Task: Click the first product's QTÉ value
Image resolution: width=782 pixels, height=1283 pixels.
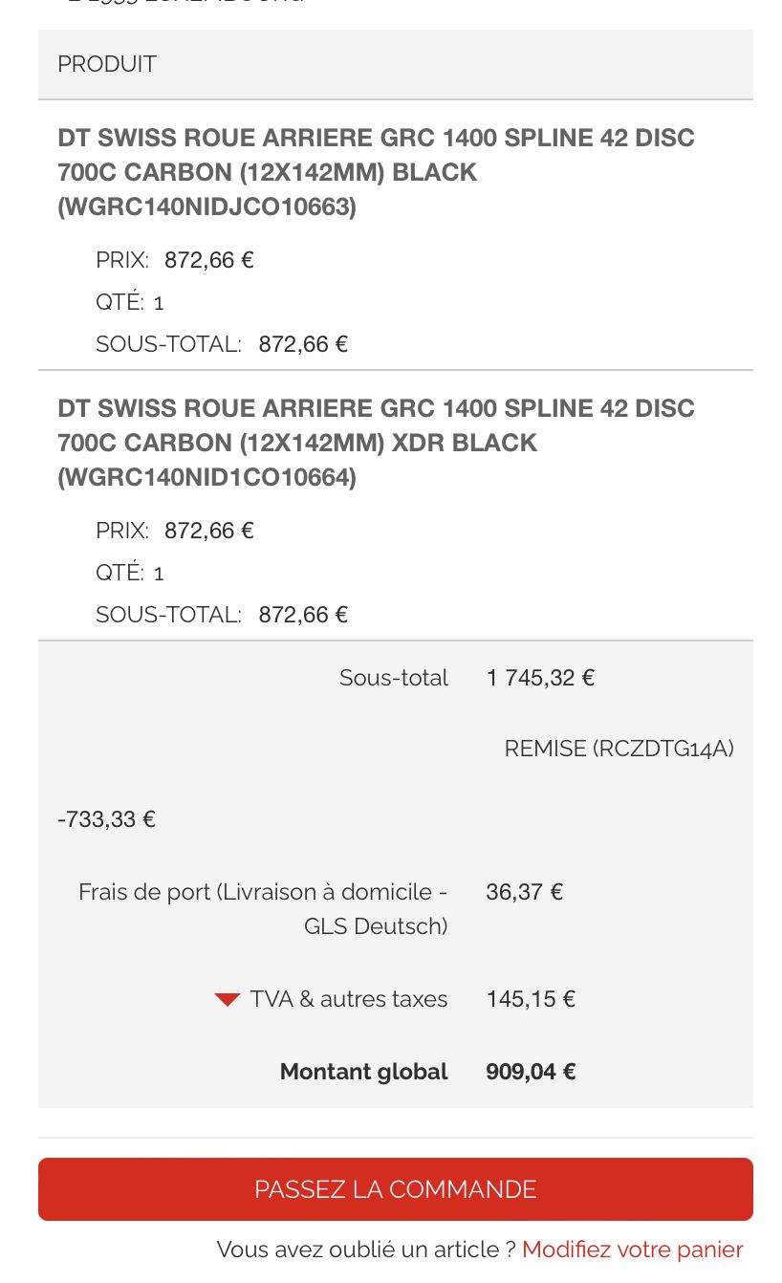Action: (159, 303)
